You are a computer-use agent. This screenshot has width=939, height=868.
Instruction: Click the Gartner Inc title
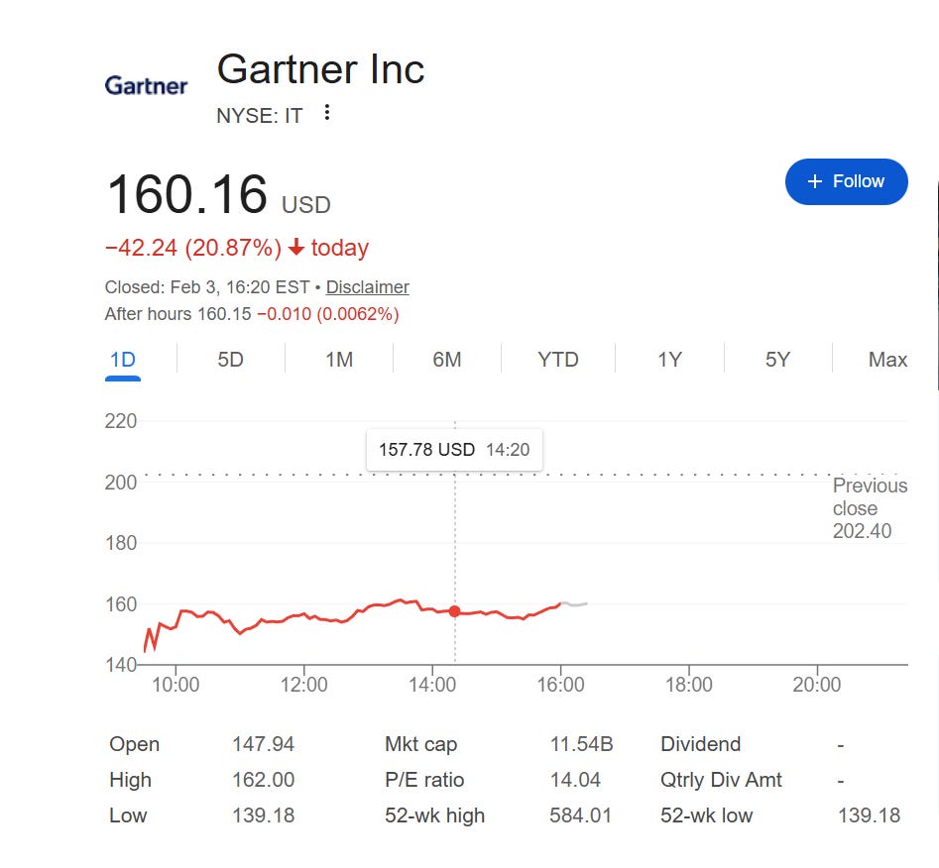[x=320, y=69]
